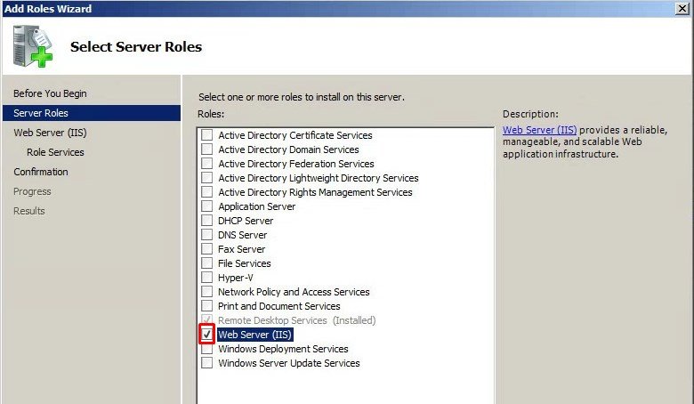The width and height of the screenshot is (694, 404).
Task: Tick the DNS Server checkbox
Action: click(x=206, y=235)
